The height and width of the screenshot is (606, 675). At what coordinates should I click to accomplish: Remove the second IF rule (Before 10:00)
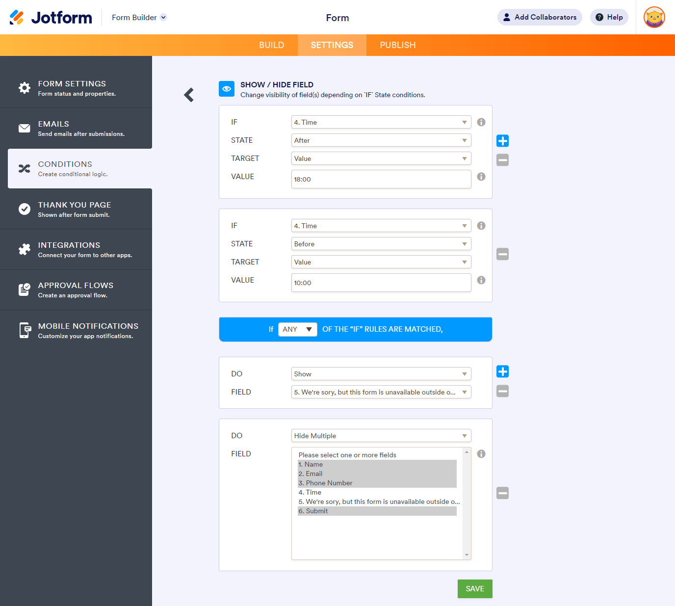point(502,254)
